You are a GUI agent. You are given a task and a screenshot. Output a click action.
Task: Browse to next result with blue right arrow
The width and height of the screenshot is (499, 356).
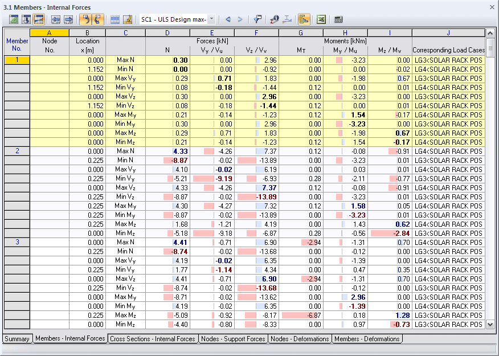tap(240, 19)
